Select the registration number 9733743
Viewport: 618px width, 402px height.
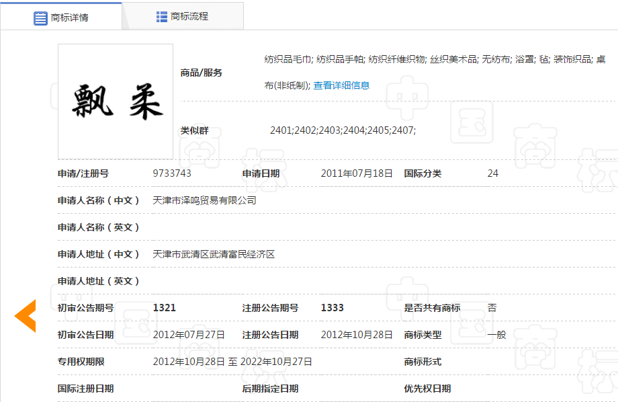click(172, 173)
